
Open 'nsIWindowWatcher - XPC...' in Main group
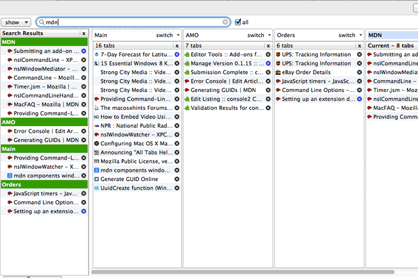tap(137, 135)
